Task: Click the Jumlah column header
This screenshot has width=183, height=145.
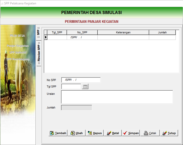Action: pos(162,32)
